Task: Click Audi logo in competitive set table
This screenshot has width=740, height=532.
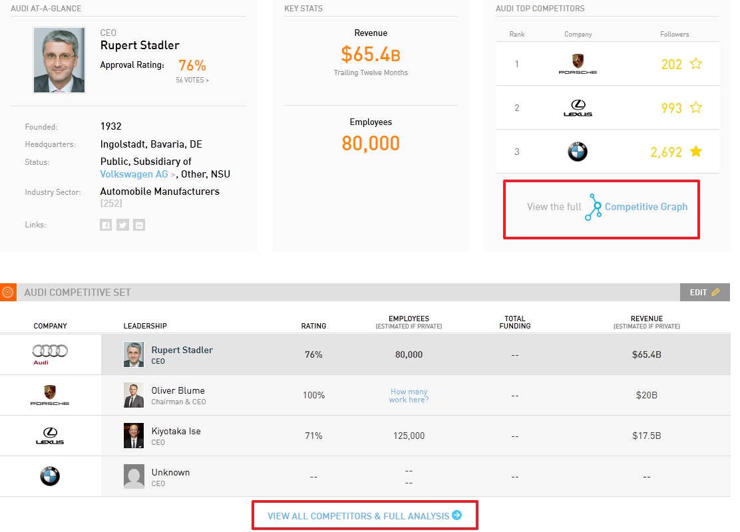Action: (x=50, y=354)
